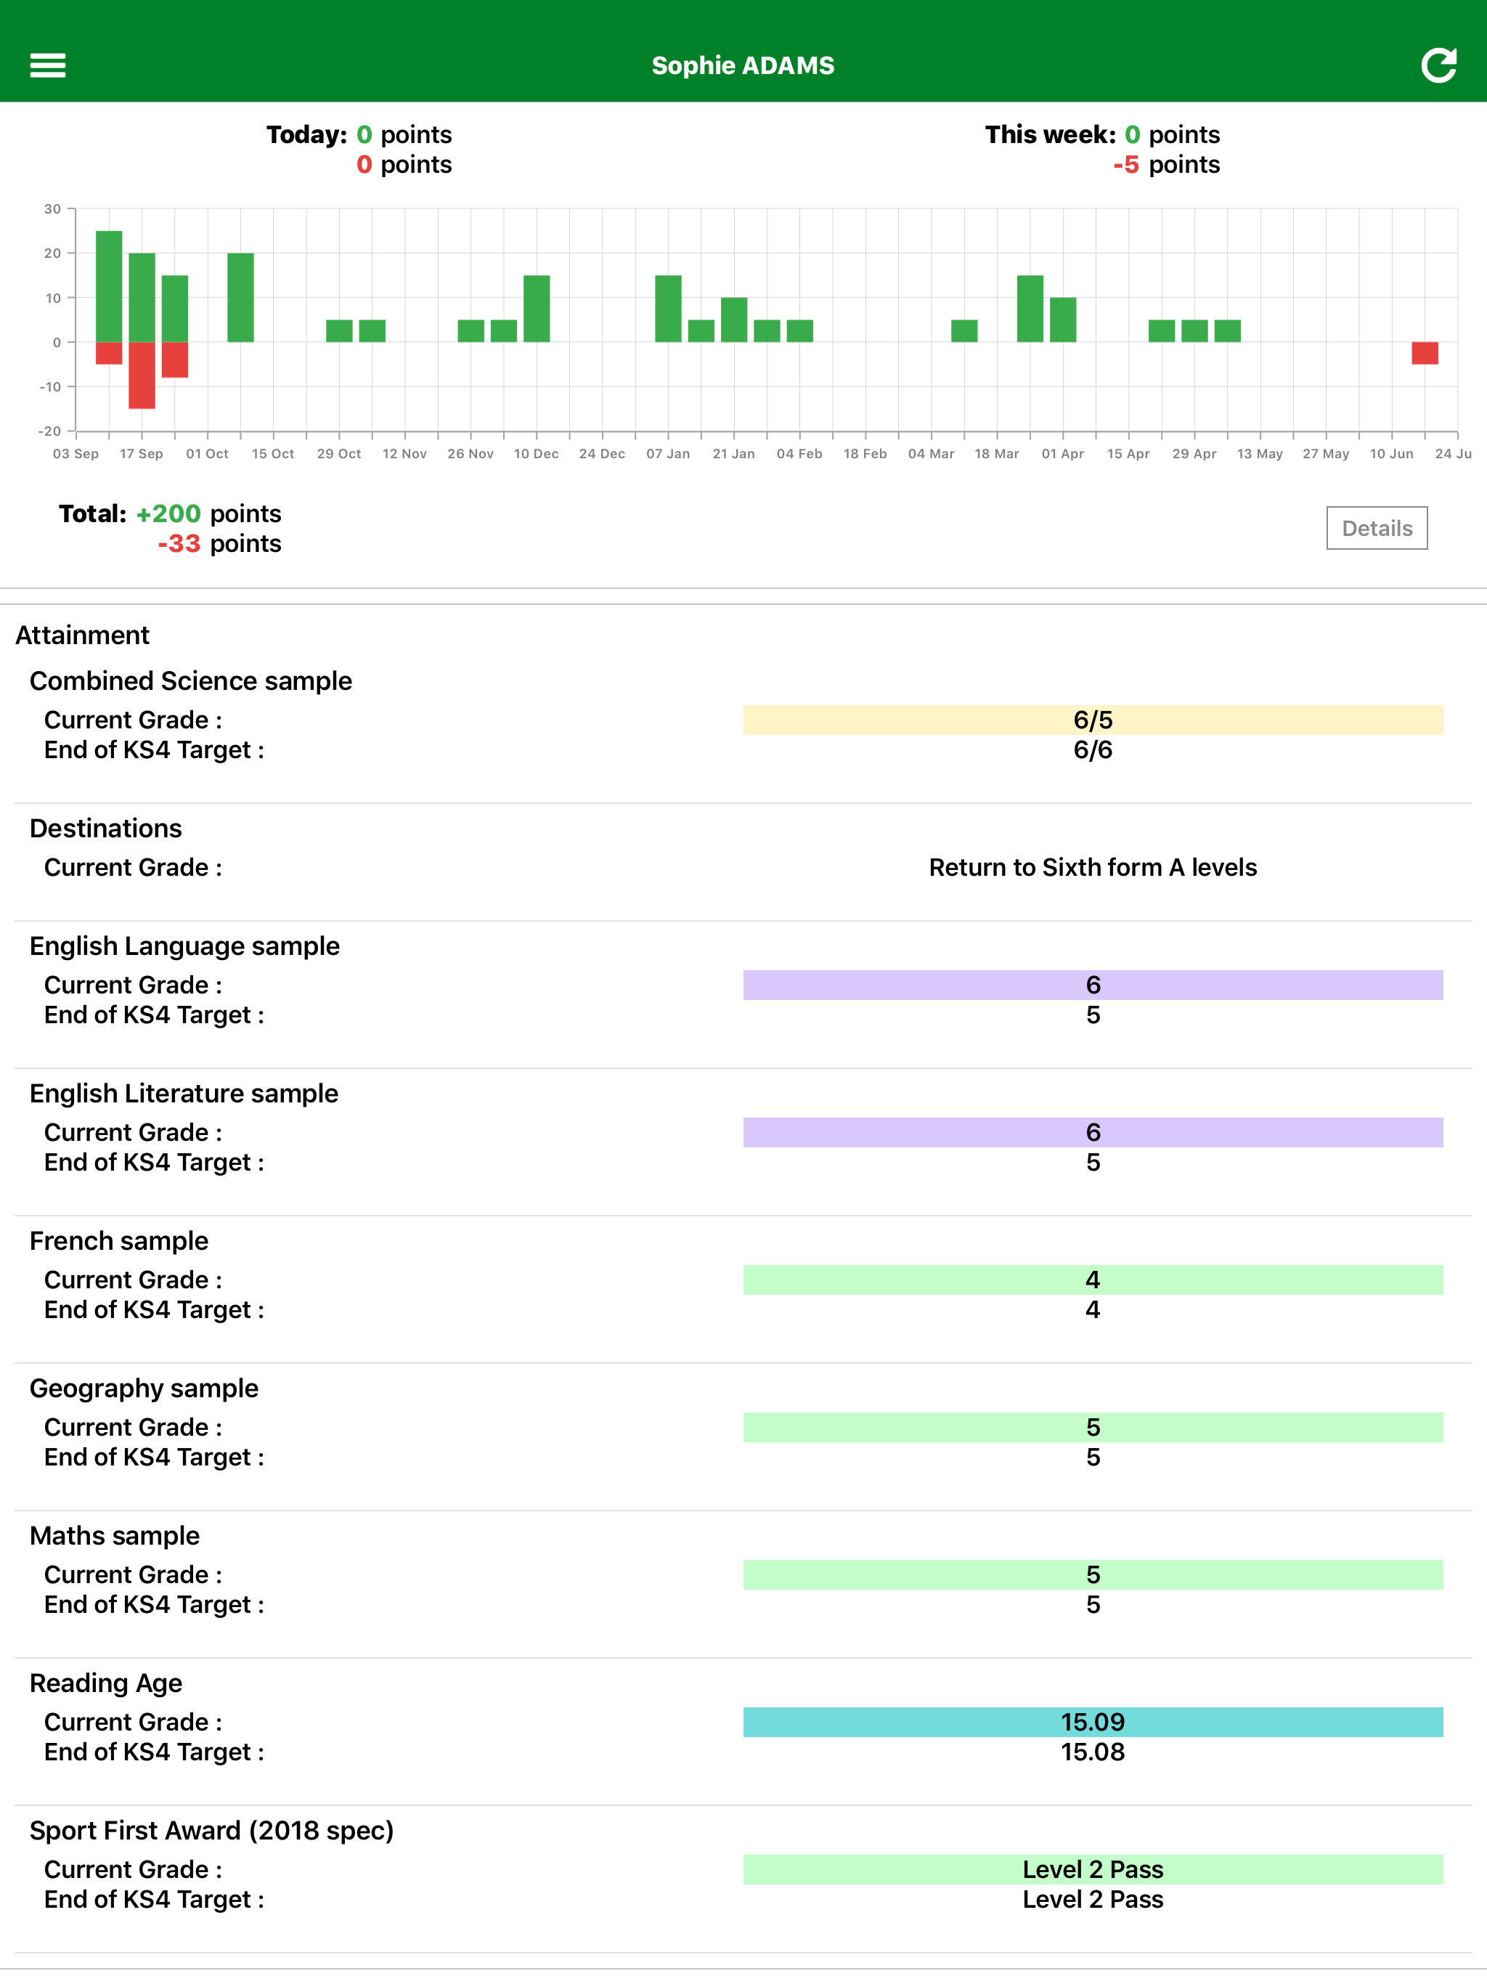Screen dimensions: 1487x1984
Task: Open the Details button
Action: pos(1376,528)
